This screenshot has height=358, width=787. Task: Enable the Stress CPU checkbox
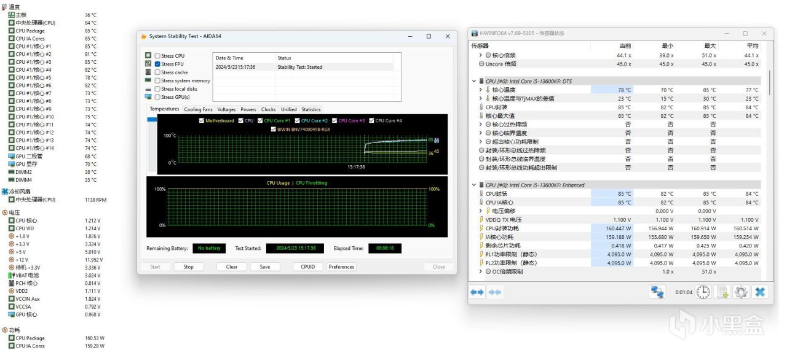coord(157,56)
